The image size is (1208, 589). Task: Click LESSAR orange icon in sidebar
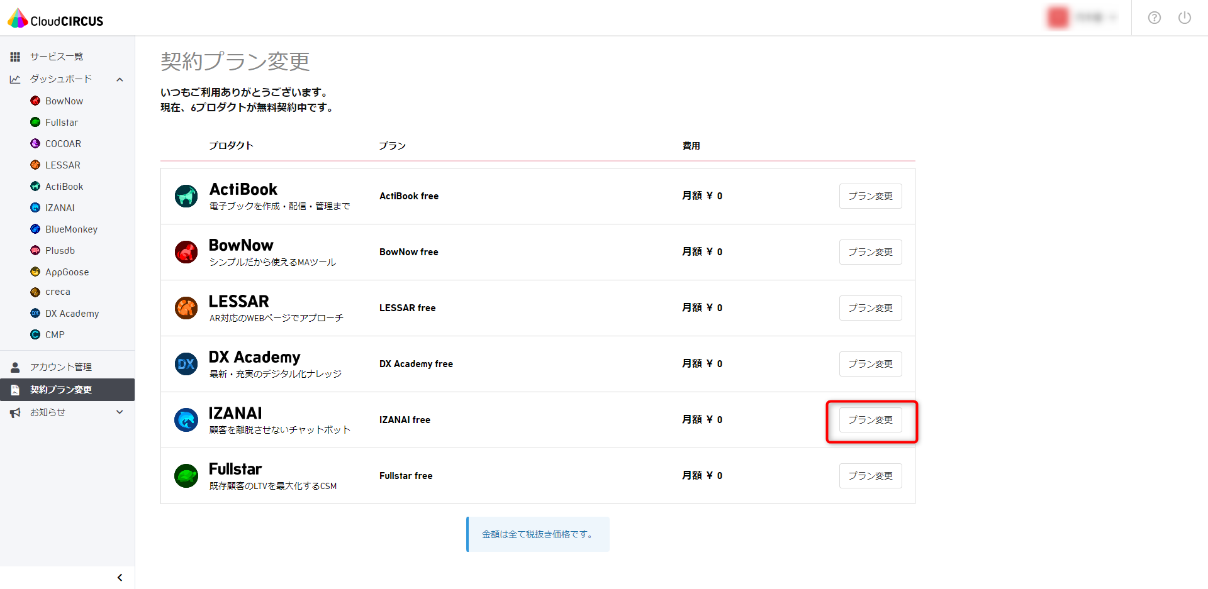click(x=35, y=165)
